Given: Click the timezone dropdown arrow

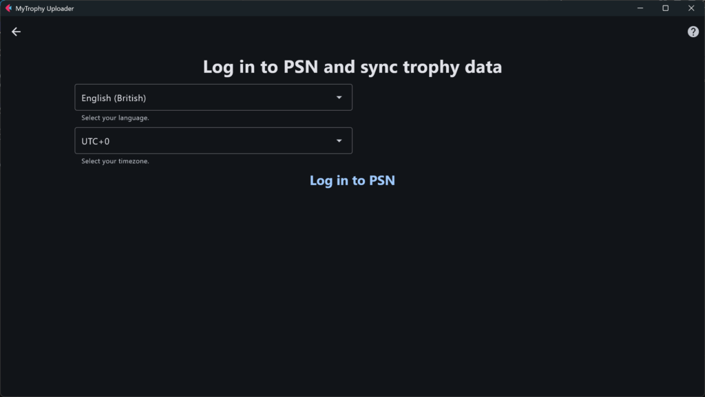Looking at the screenshot, I should [339, 141].
